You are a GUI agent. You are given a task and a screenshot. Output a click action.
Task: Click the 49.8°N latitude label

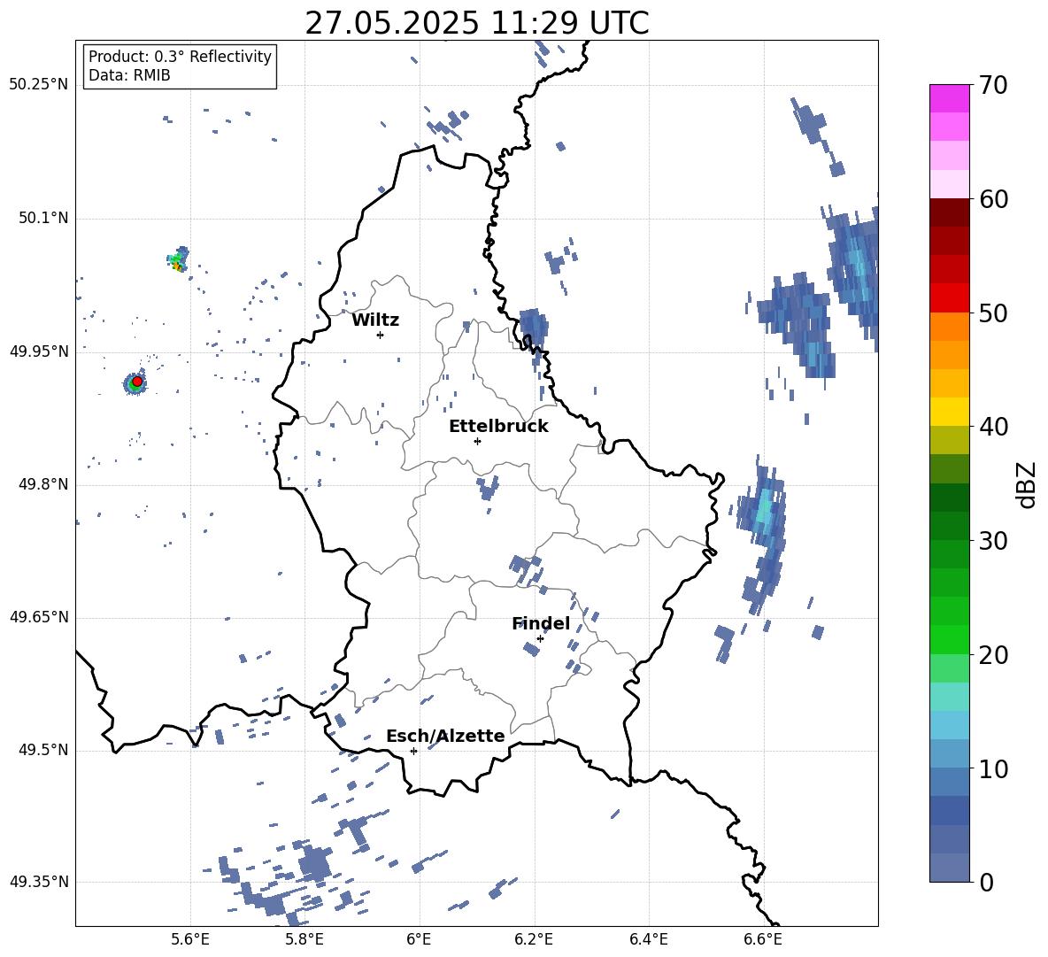tap(43, 484)
